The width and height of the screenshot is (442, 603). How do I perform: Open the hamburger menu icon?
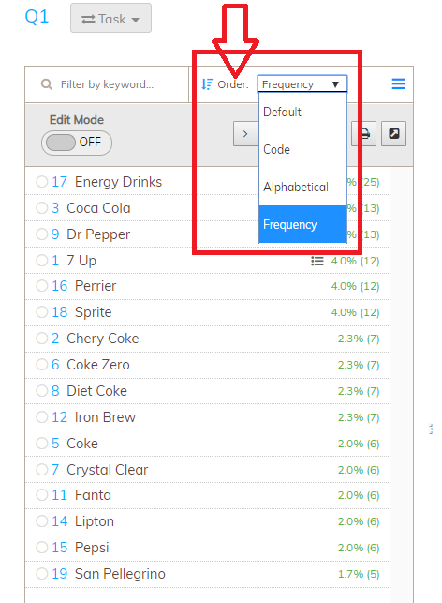coord(398,83)
